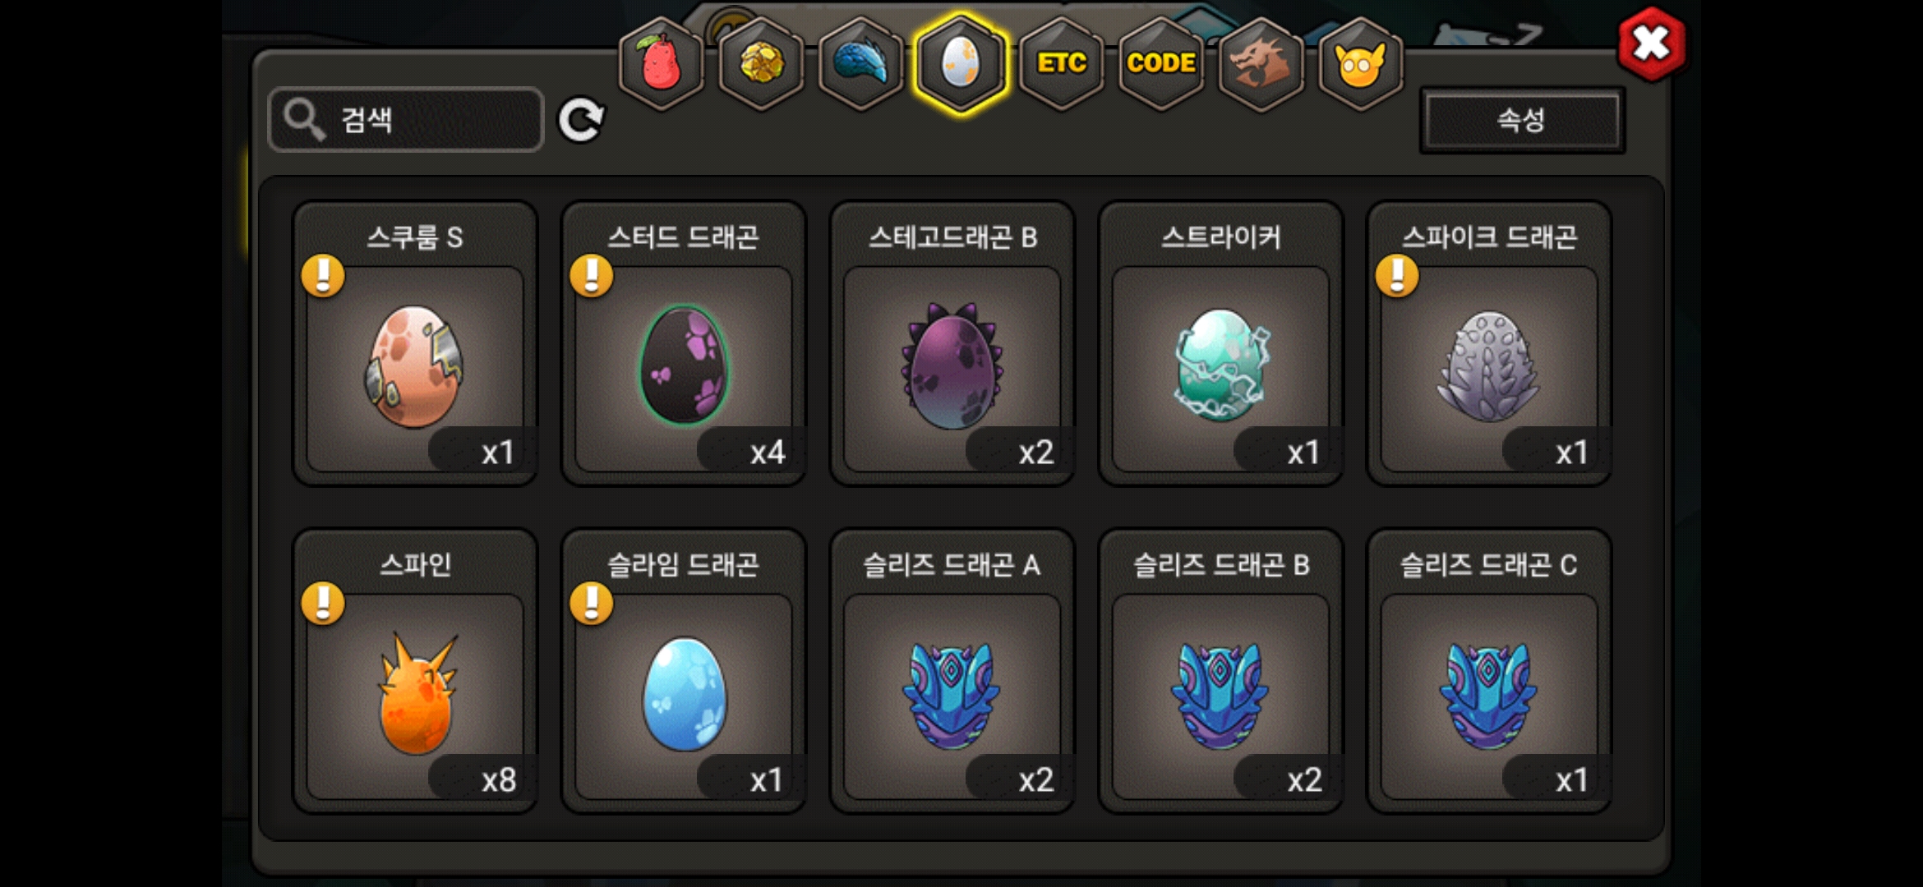The width and height of the screenshot is (1923, 887).
Task: Click the 검색 search field
Action: pos(406,120)
